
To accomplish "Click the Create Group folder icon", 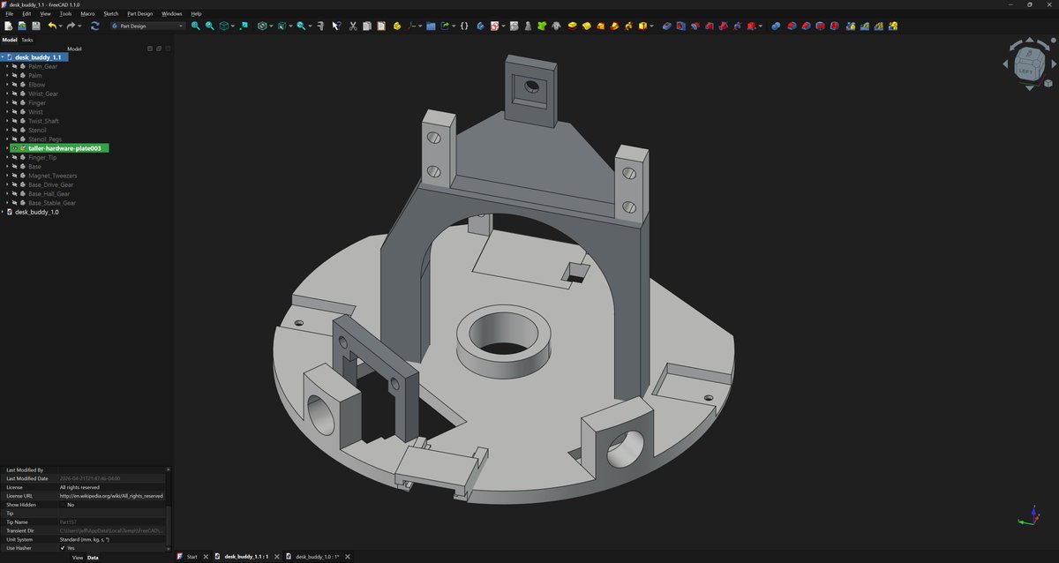I will click(431, 26).
